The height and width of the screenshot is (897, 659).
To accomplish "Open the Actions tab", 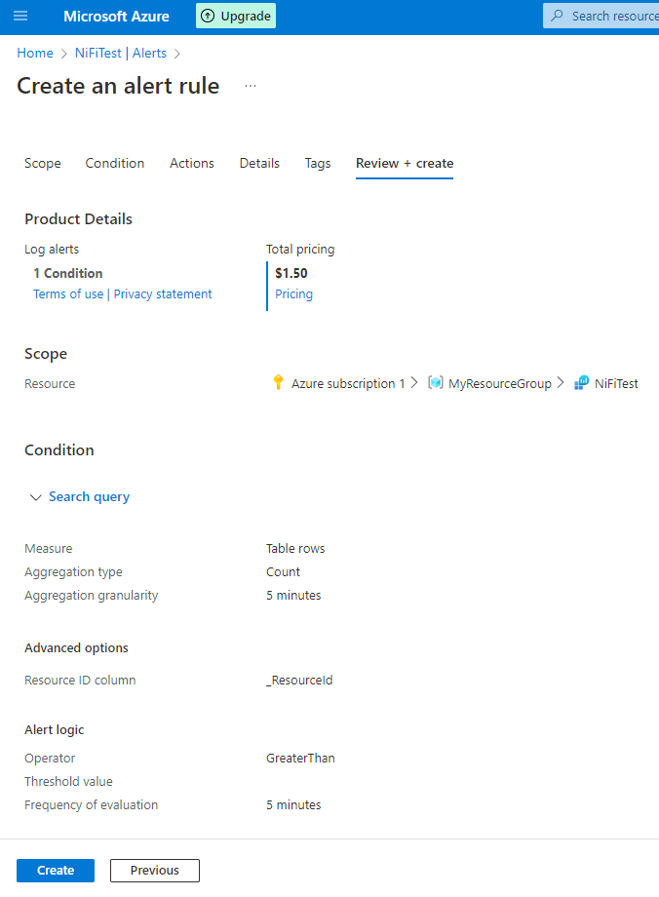I will tap(192, 164).
